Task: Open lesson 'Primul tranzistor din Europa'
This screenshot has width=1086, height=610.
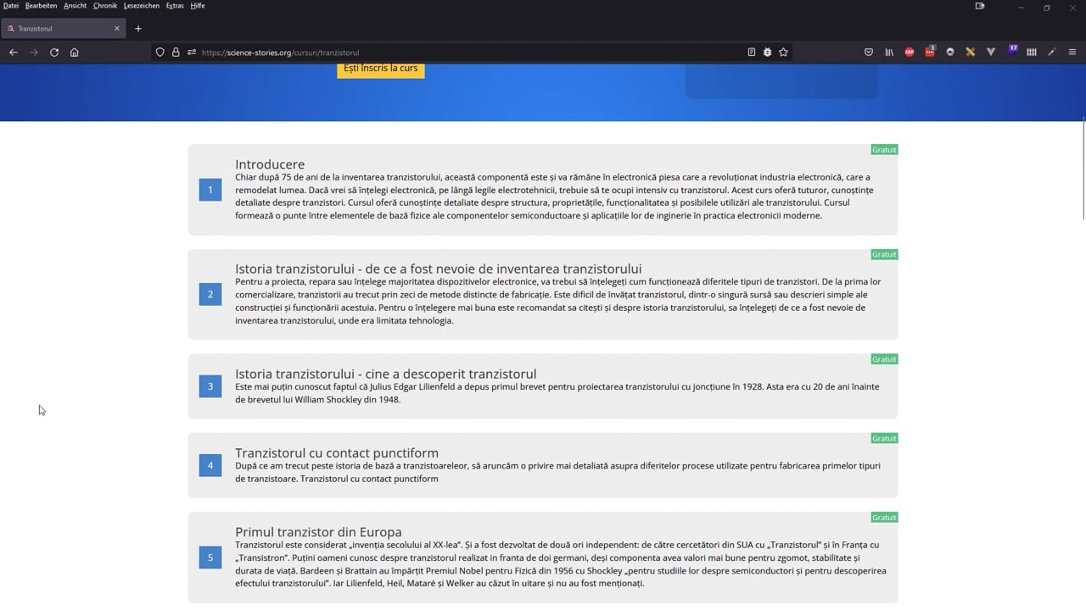Action: 318,532
